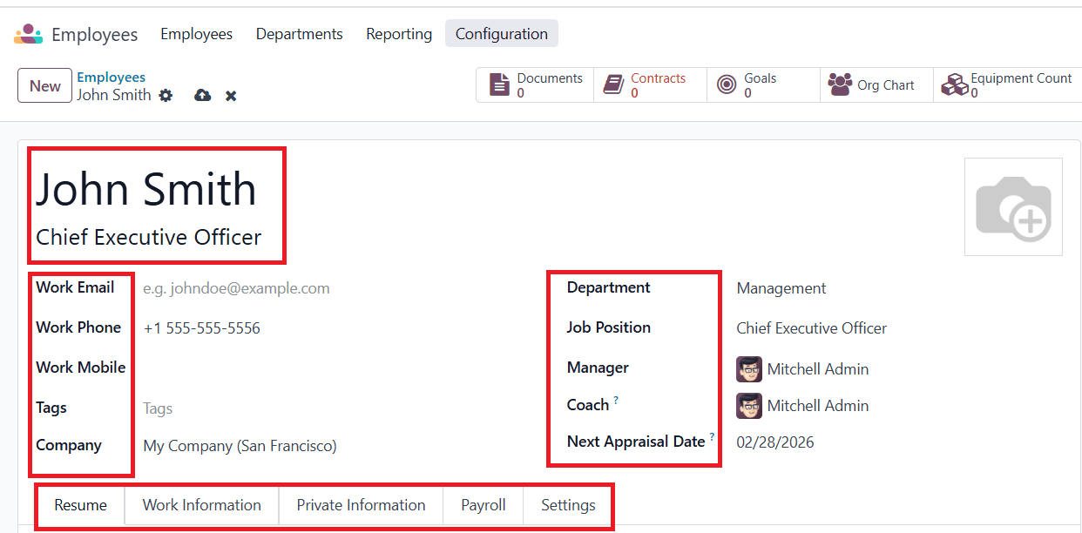Open the Reporting menu
The width and height of the screenshot is (1082, 533).
(399, 34)
